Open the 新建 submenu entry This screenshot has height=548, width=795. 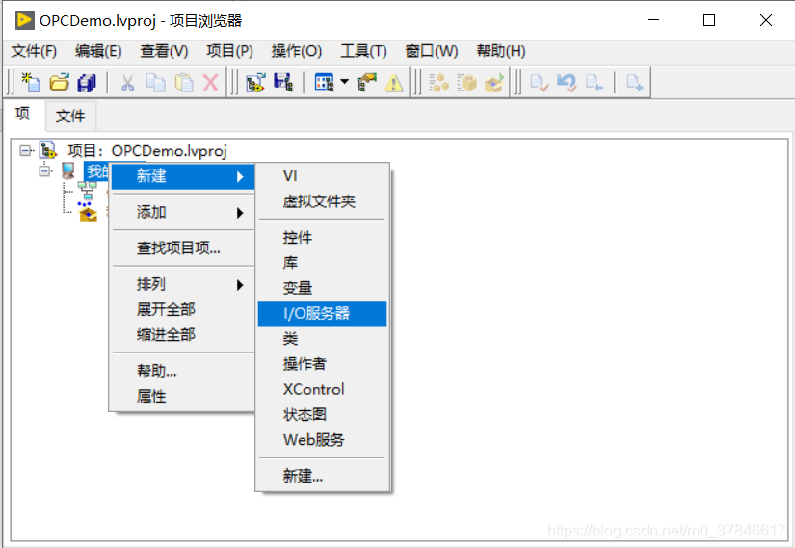(183, 176)
